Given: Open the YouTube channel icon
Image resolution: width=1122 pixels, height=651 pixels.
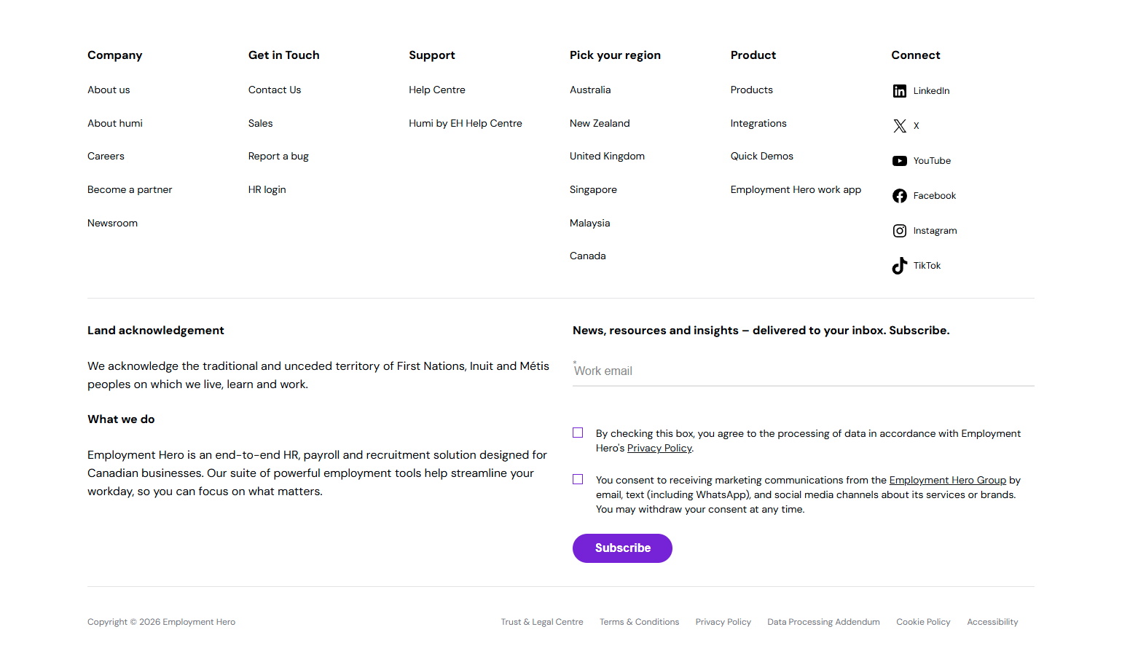Looking at the screenshot, I should [900, 160].
